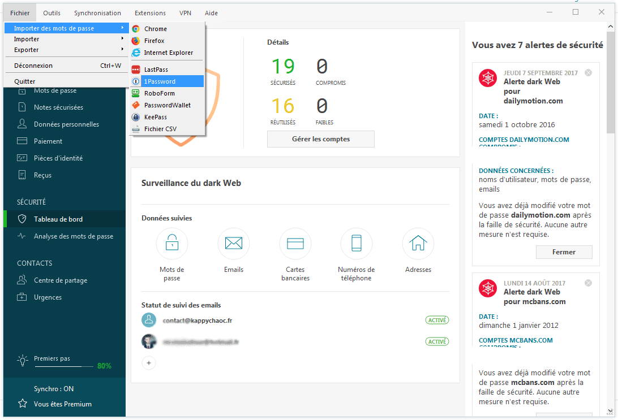Click the Numéros de téléphone phone icon
The height and width of the screenshot is (420, 618).
(x=357, y=244)
